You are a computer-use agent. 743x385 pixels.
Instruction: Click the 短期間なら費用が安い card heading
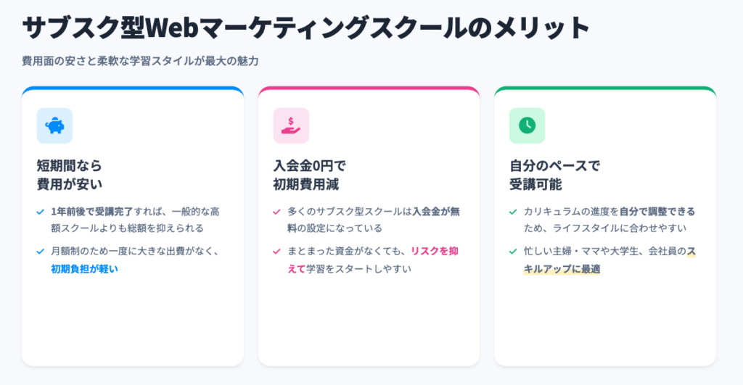click(70, 175)
